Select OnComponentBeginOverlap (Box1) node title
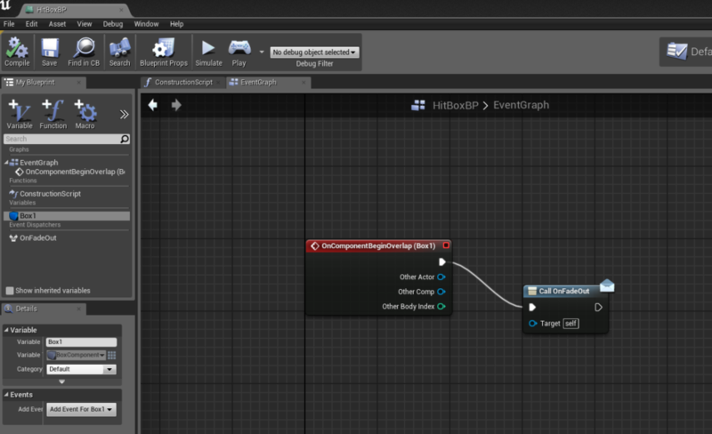The image size is (712, 434). 377,246
